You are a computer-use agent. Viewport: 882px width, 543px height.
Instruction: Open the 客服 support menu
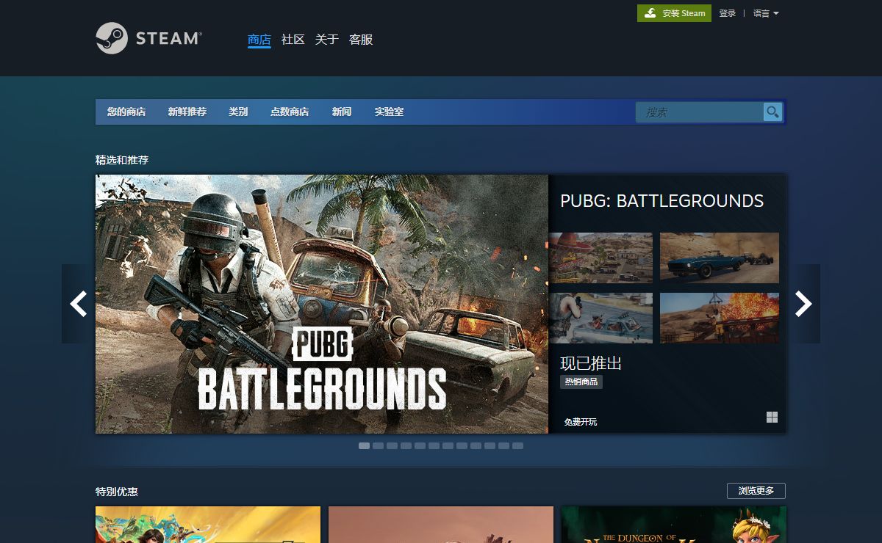(361, 40)
